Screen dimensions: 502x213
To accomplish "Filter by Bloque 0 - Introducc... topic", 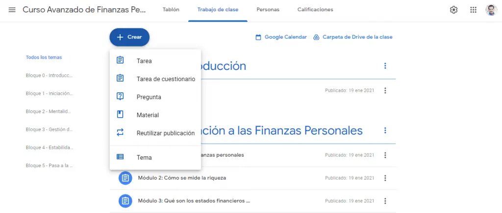I will (50, 76).
